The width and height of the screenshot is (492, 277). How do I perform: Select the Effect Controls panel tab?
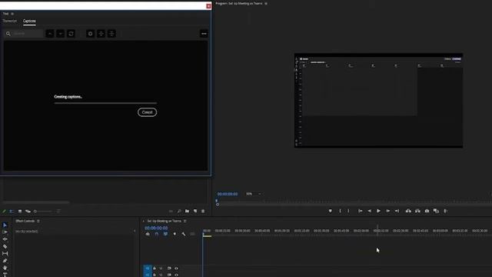coord(25,221)
